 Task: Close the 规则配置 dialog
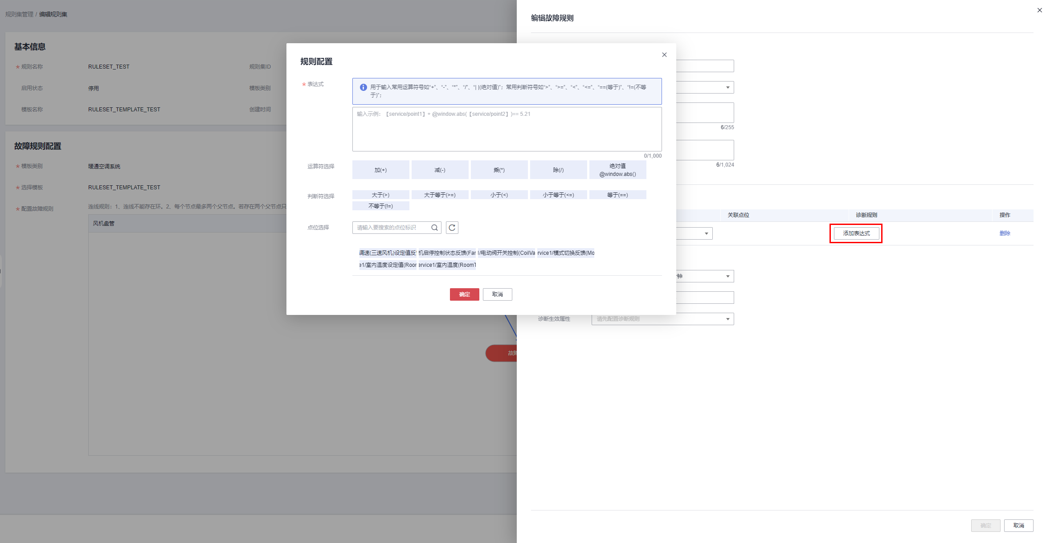pyautogui.click(x=664, y=55)
